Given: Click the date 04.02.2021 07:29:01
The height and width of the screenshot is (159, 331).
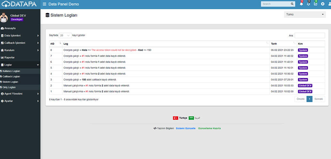Looking at the screenshot, I should click(x=282, y=79).
